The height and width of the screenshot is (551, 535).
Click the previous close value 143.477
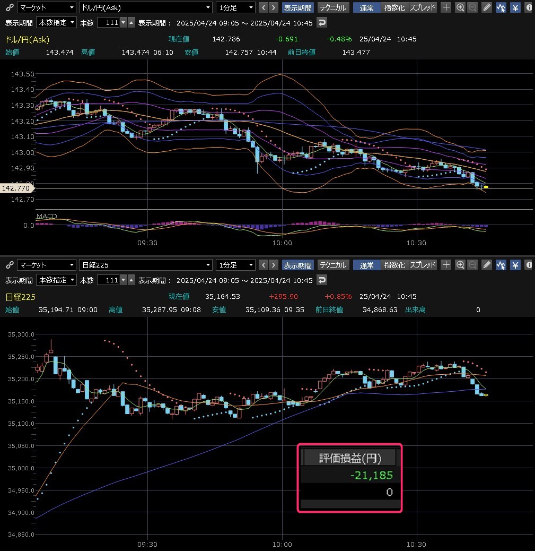pyautogui.click(x=356, y=53)
